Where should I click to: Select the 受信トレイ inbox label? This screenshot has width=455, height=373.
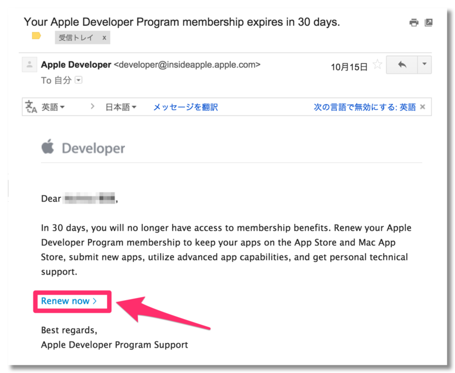(x=76, y=38)
